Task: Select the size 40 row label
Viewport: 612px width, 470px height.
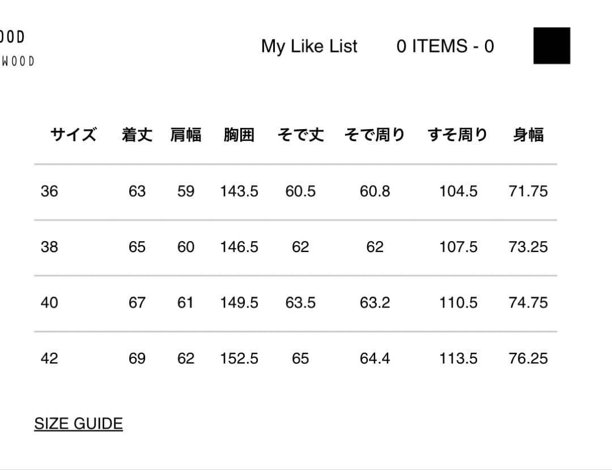Action: click(x=49, y=303)
